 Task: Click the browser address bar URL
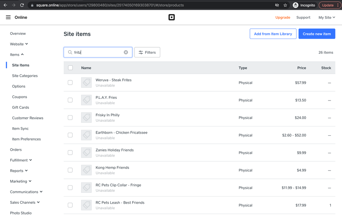pos(110,5)
